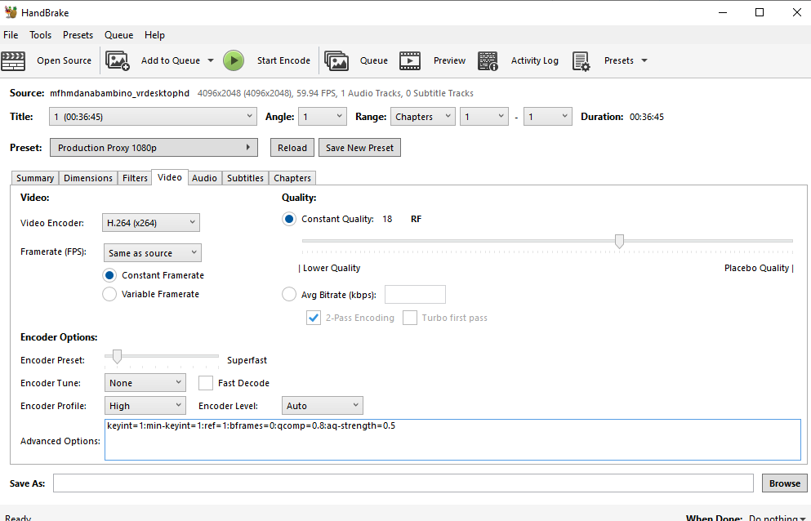Viewport: 811px width, 521px height.
Task: Enable the Fast Decode checkbox
Action: 206,383
